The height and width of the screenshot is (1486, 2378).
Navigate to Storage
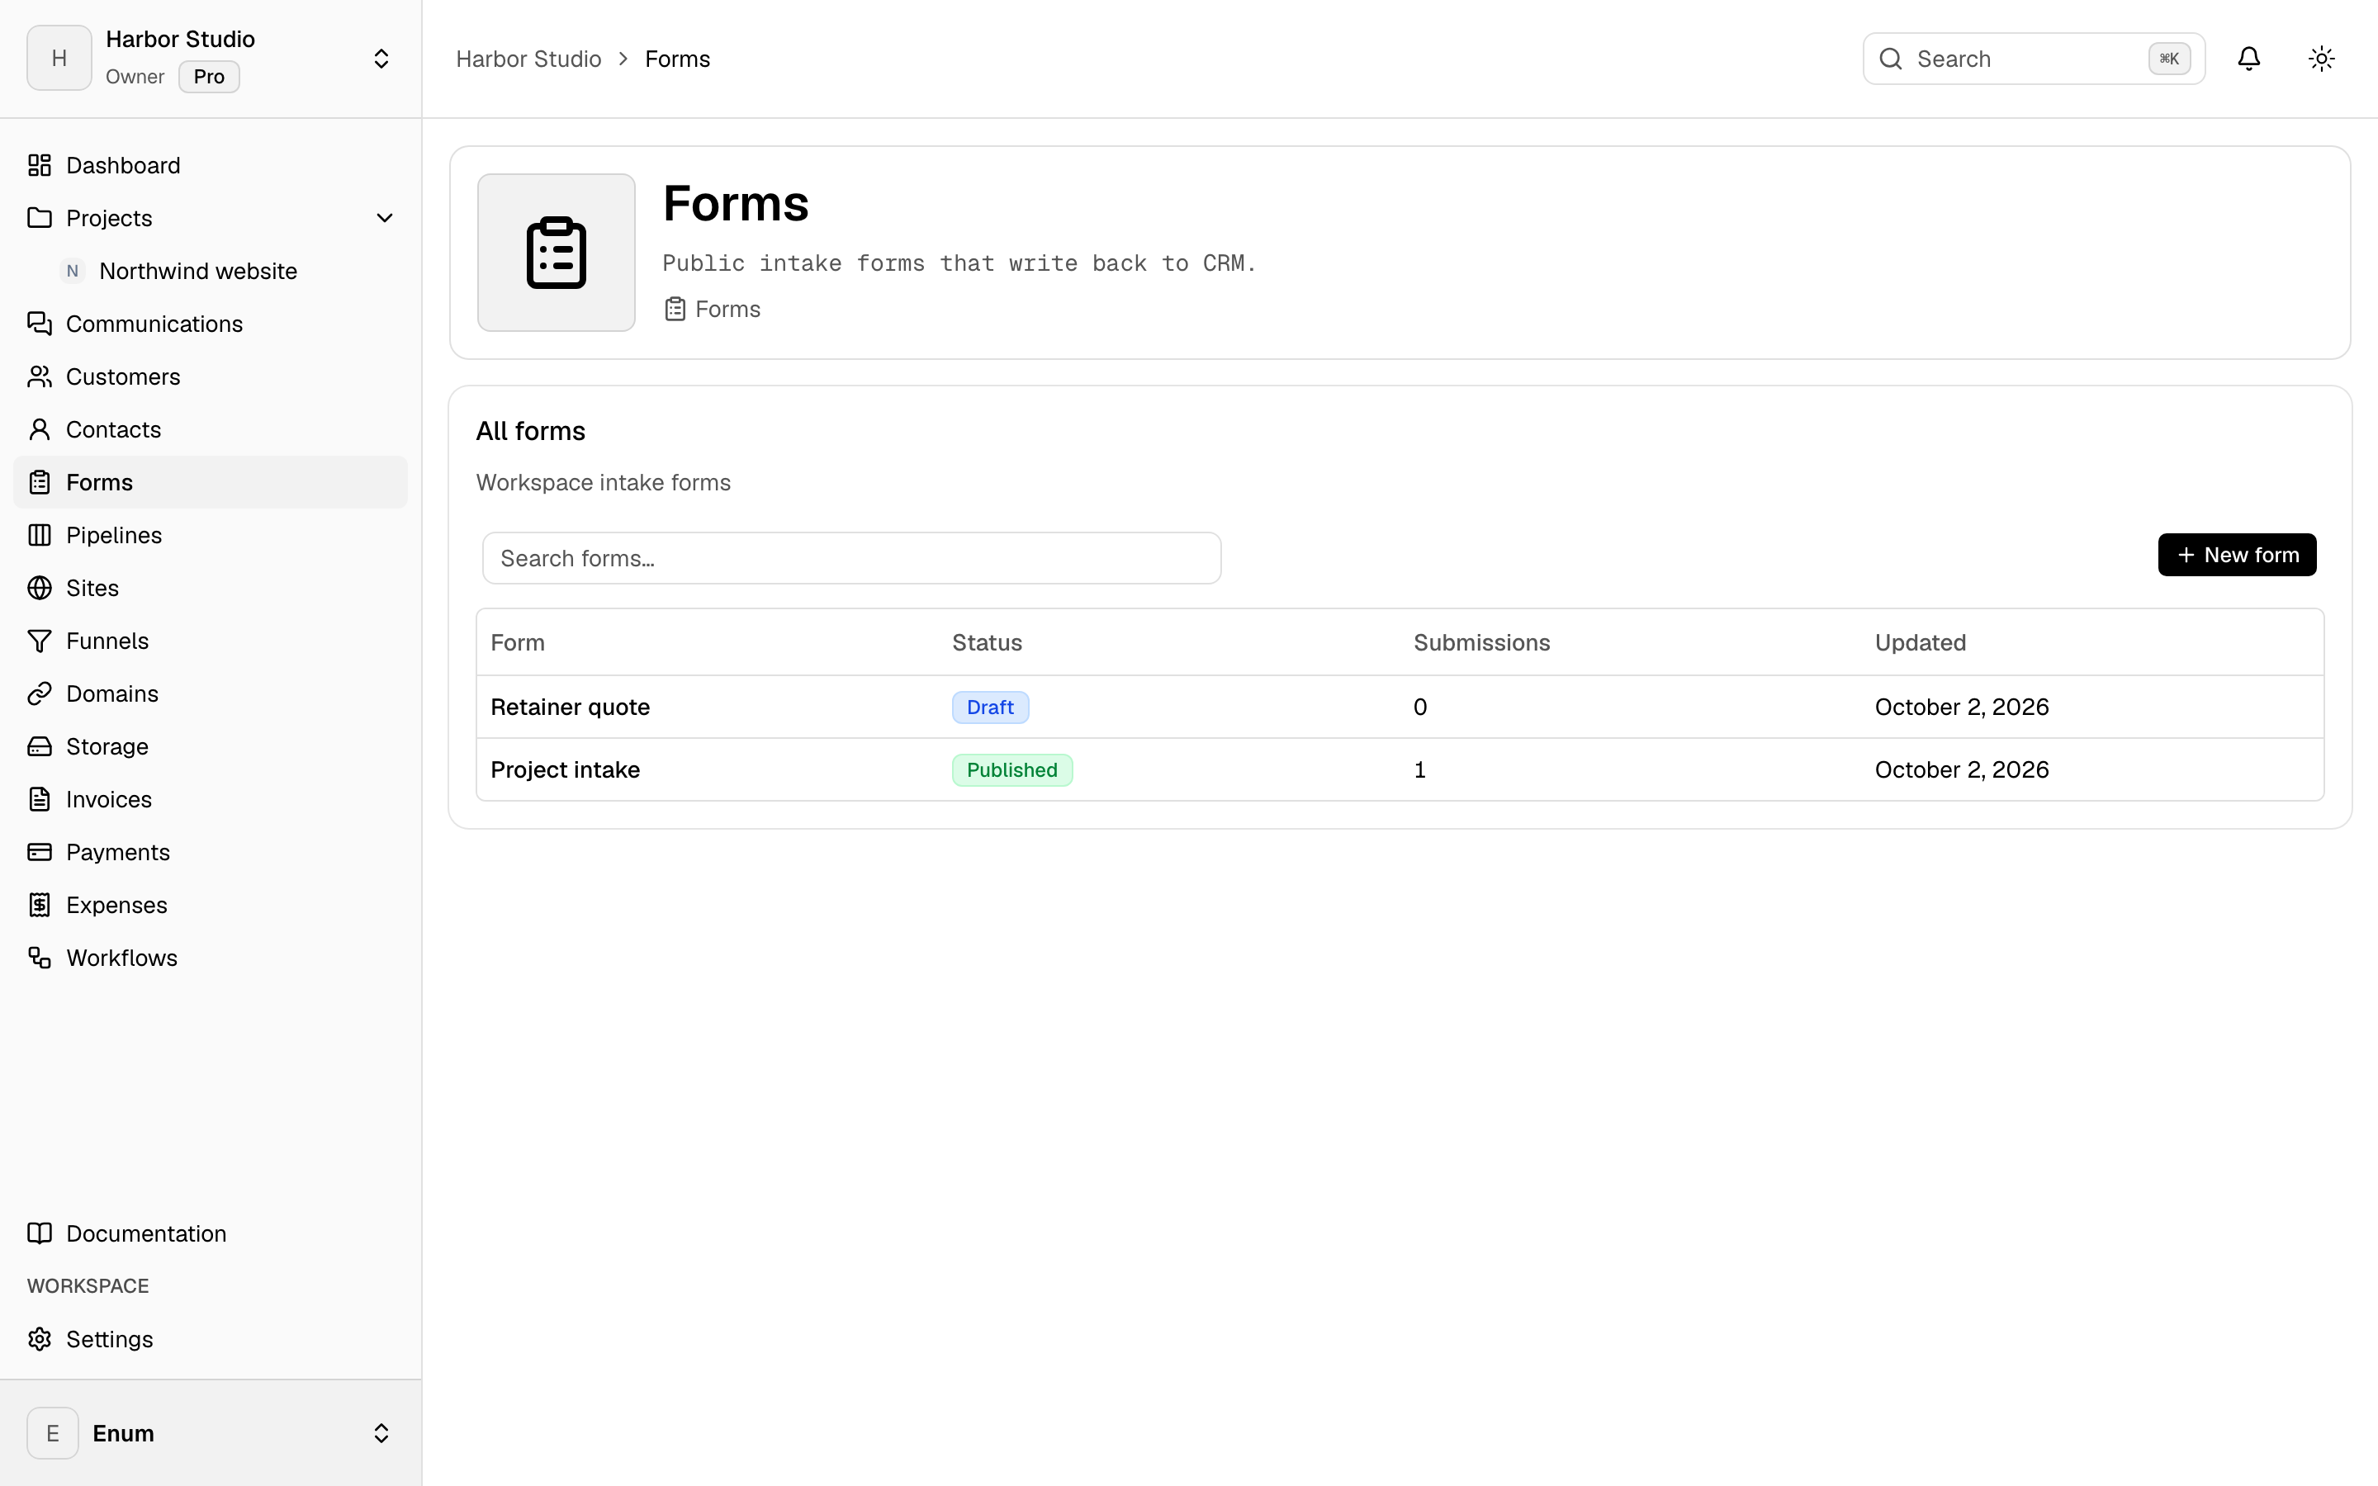(211, 747)
